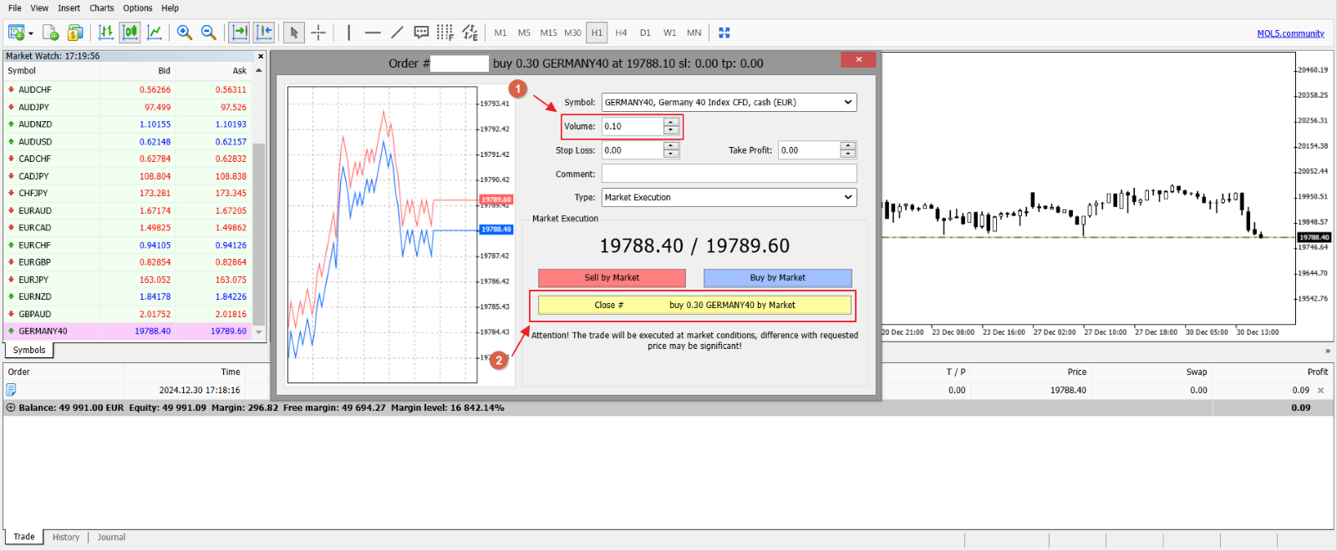This screenshot has width=1337, height=551.
Task: Click the yellow Close by Market button
Action: pyautogui.click(x=694, y=306)
